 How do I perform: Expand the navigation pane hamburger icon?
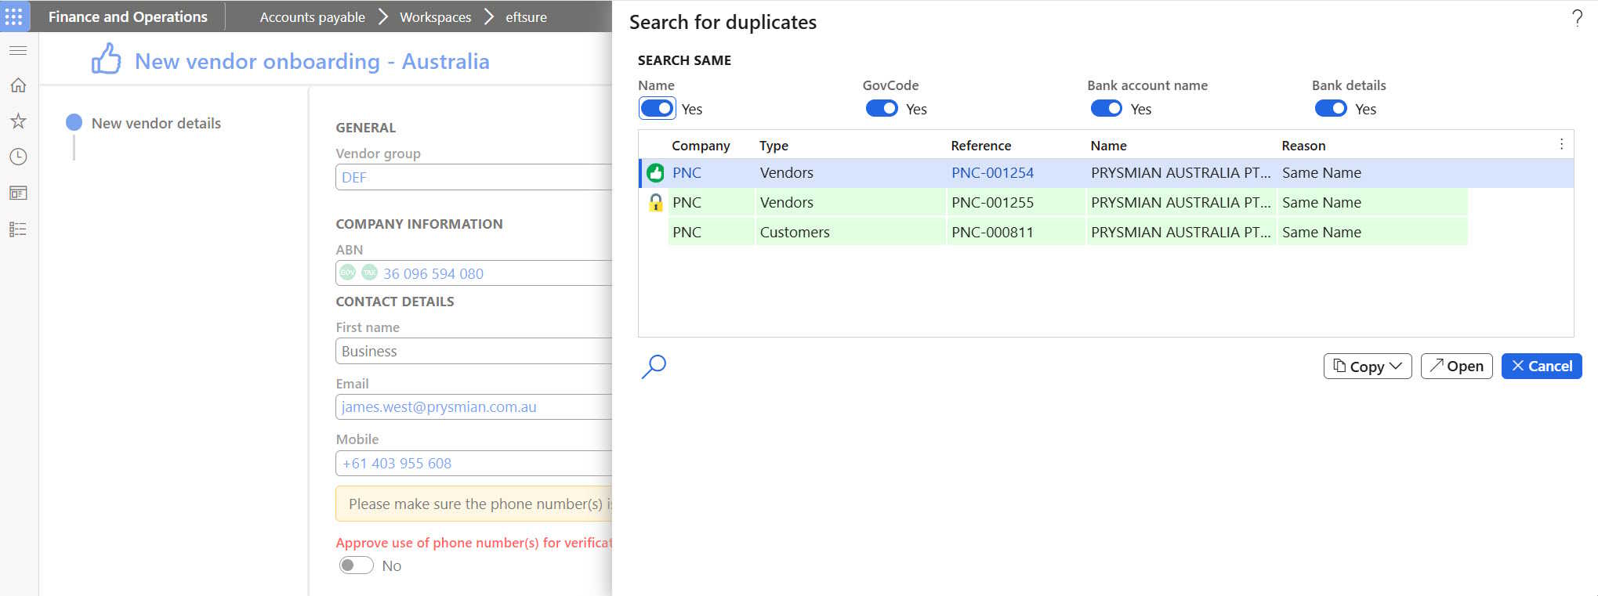pos(18,51)
